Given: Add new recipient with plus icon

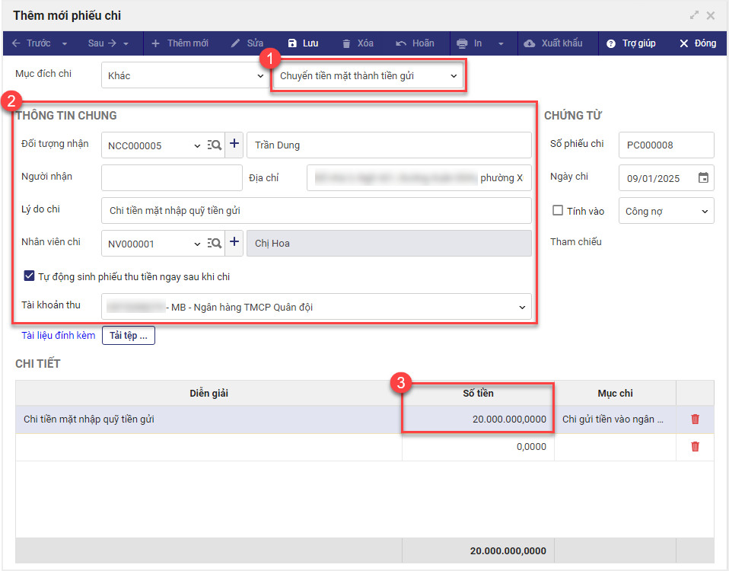Looking at the screenshot, I should [x=234, y=144].
